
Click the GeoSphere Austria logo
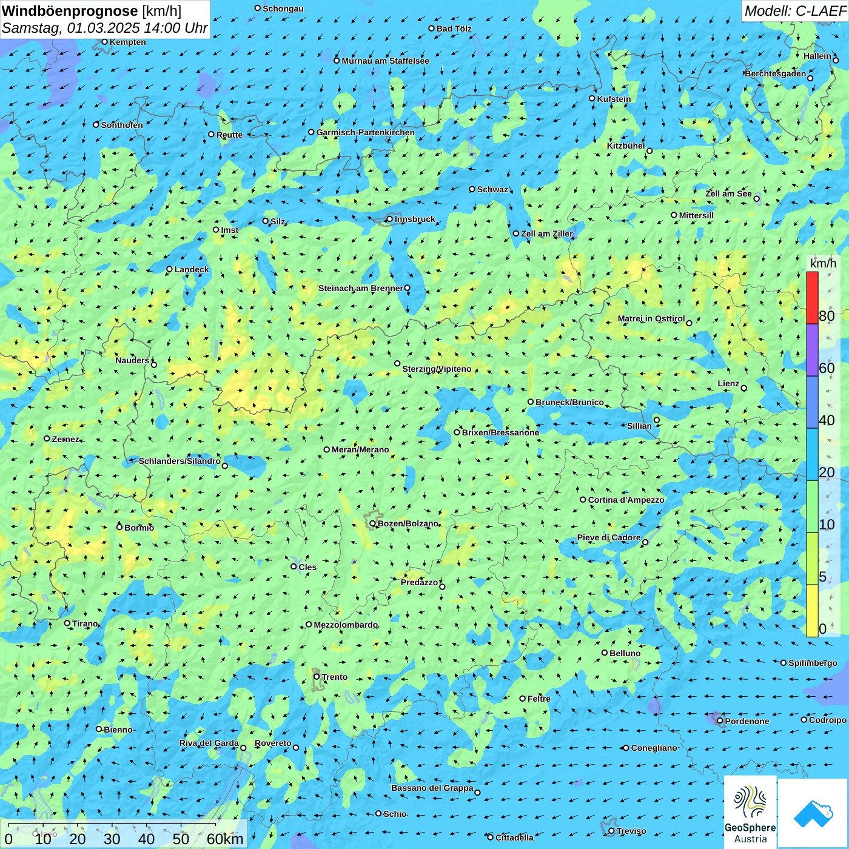(750, 813)
